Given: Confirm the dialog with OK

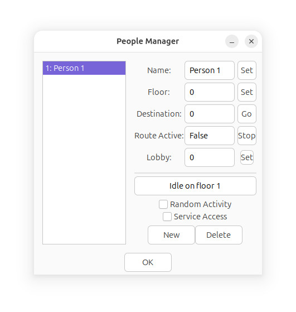Looking at the screenshot, I should click(148, 262).
